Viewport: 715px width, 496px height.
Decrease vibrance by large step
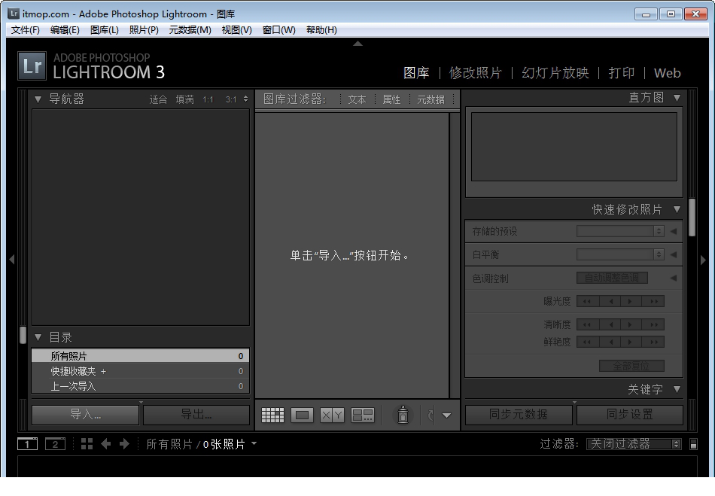click(x=587, y=342)
